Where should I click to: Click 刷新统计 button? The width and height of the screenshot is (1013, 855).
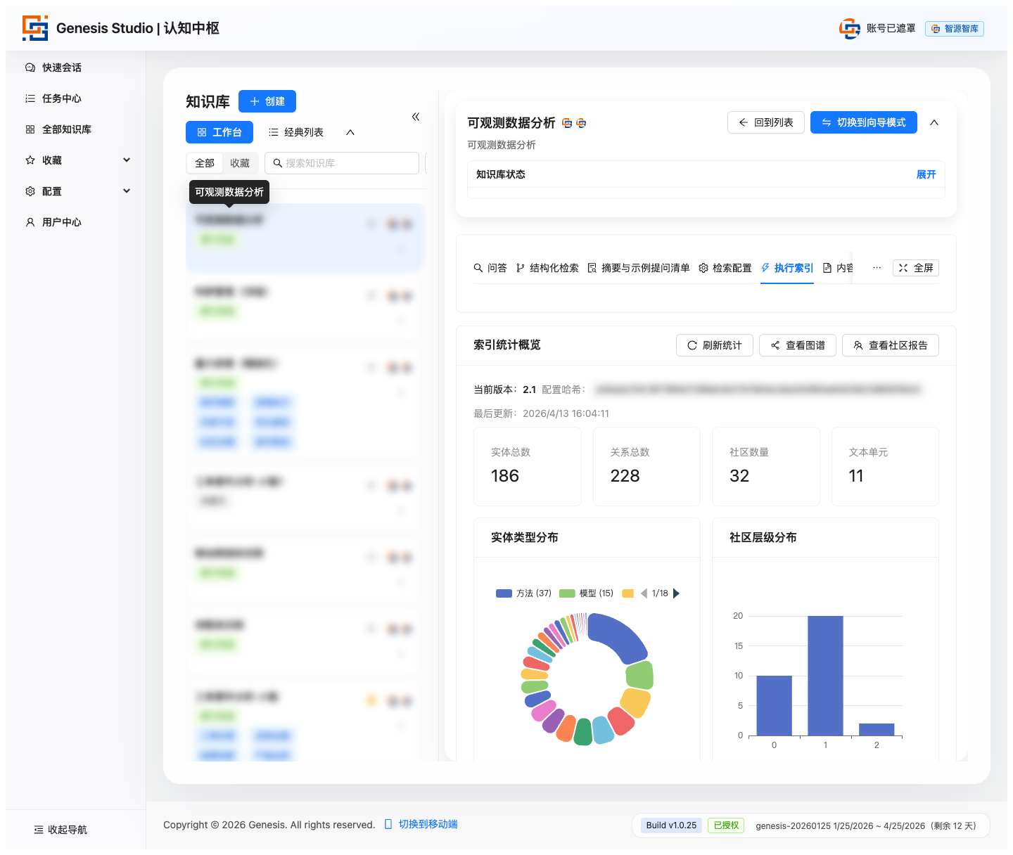[714, 345]
